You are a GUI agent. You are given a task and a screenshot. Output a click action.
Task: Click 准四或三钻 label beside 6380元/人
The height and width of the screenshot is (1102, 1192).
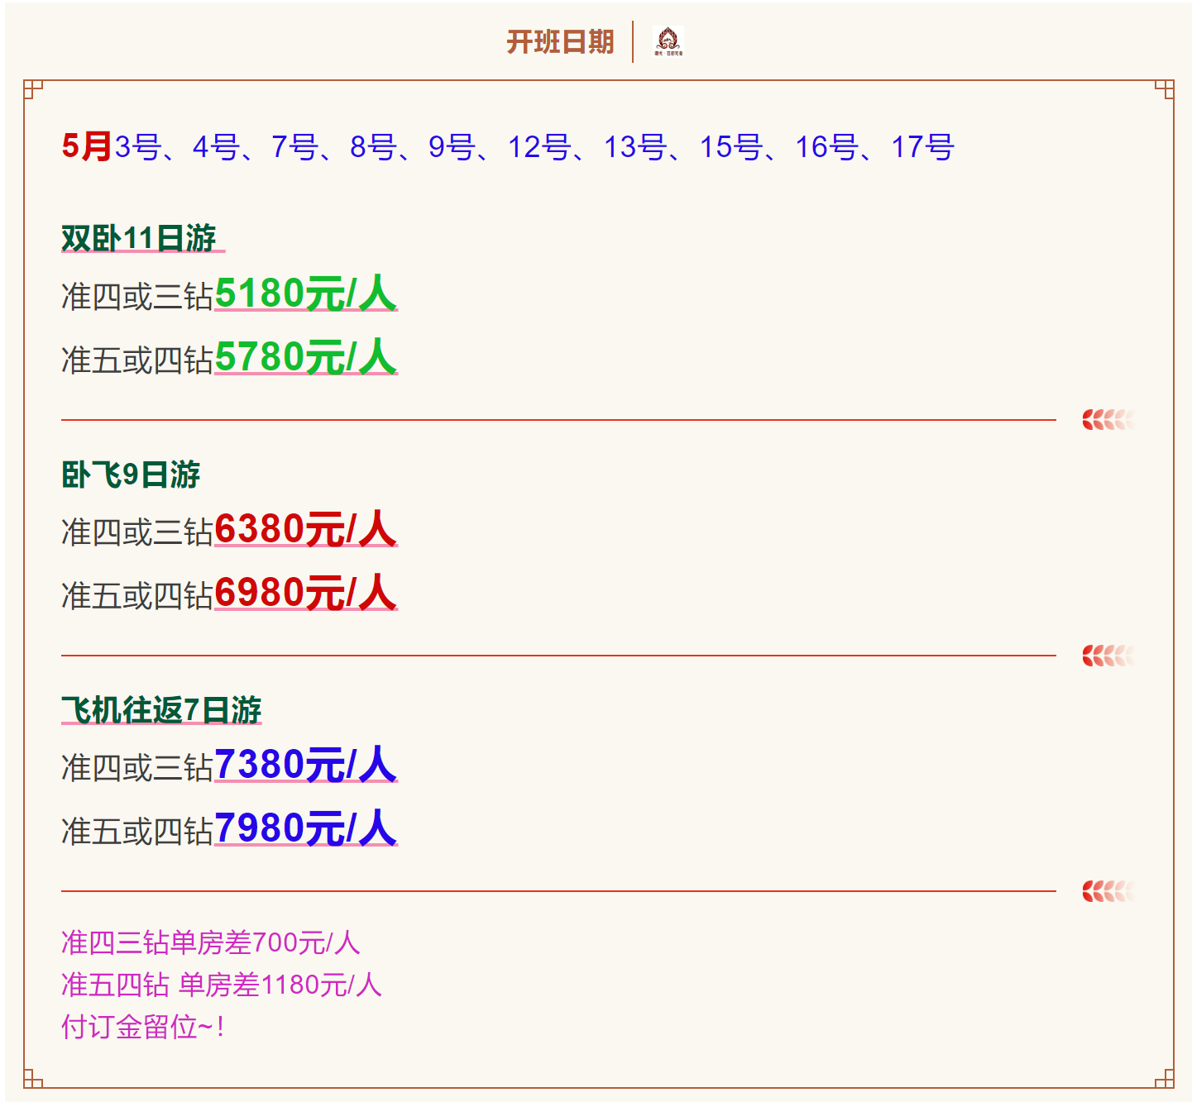click(x=137, y=532)
